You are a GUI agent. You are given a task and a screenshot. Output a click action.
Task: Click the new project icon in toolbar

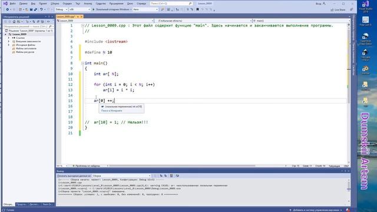[20, 9]
